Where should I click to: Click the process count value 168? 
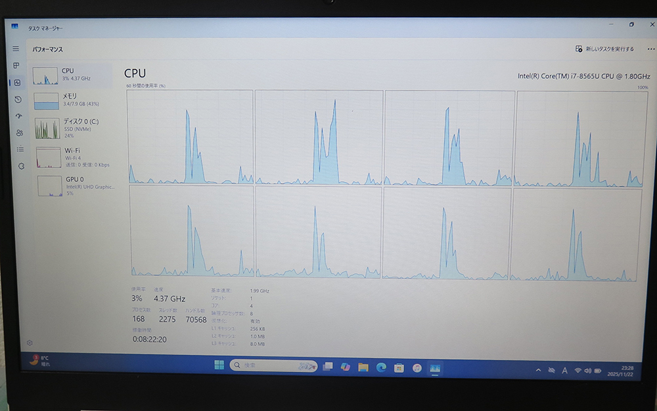(x=139, y=319)
